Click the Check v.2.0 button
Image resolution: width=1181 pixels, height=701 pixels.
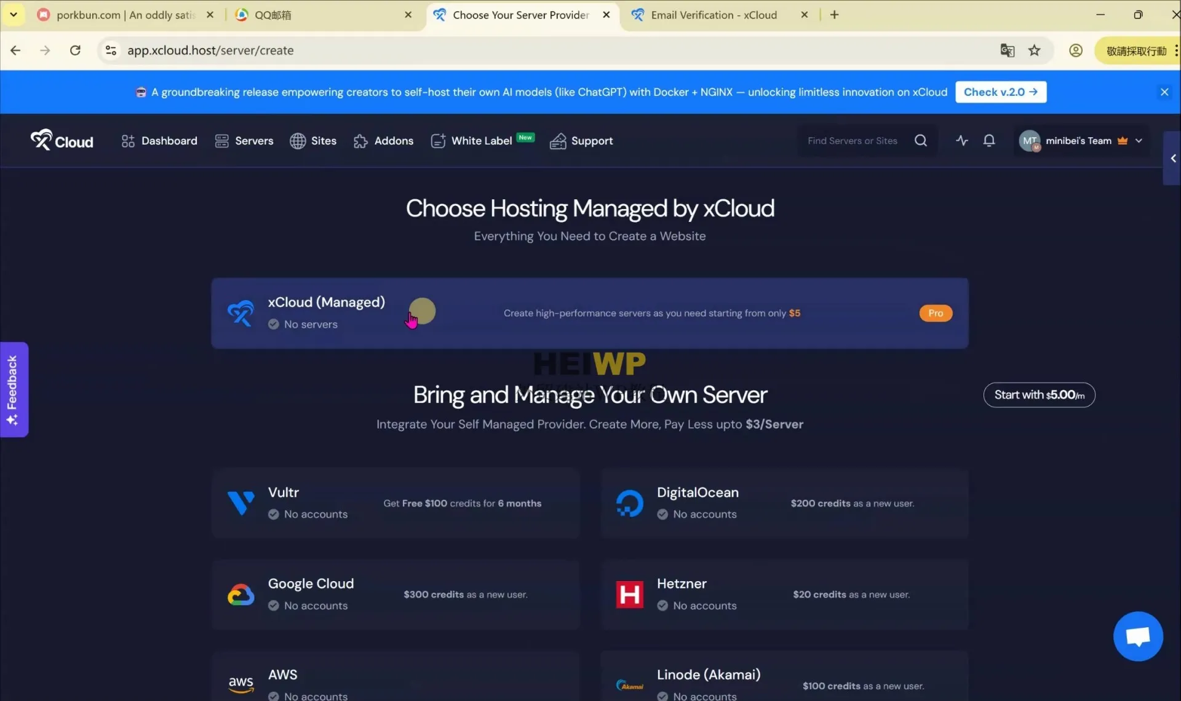coord(1000,92)
